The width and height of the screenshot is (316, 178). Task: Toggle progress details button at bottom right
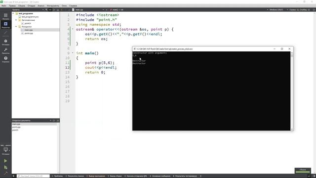click(310, 176)
